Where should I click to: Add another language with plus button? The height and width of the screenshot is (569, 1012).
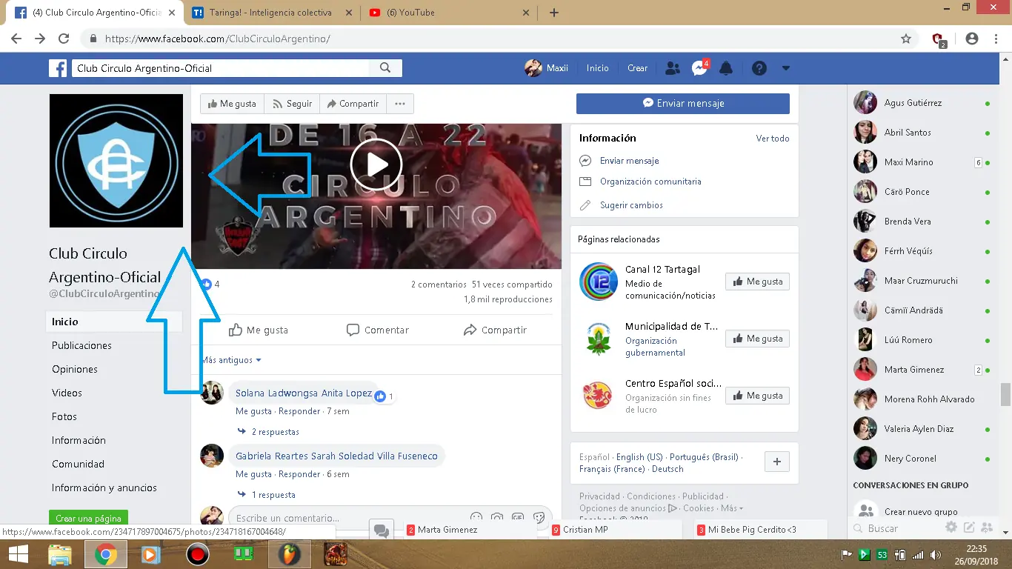(x=777, y=462)
